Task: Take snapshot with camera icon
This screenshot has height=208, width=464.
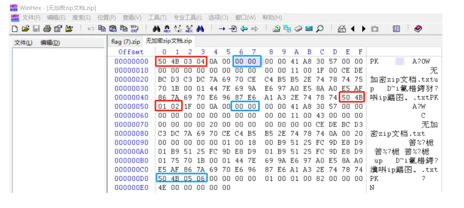Action: [375, 29]
